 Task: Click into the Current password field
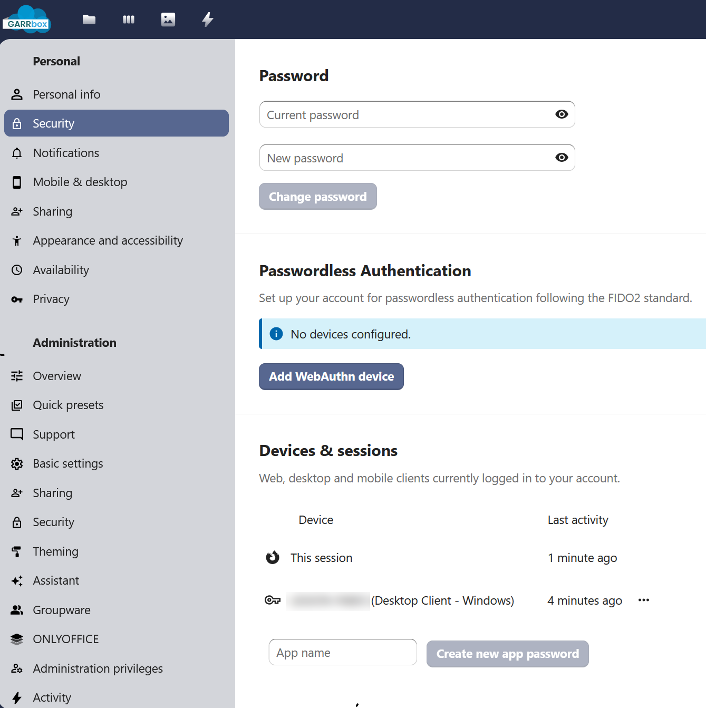pyautogui.click(x=406, y=115)
